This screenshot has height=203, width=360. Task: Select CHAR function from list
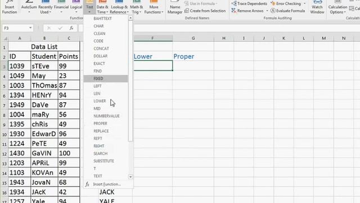106,26
